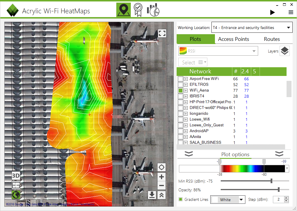This screenshot has width=297, height=211.
Task: Click the network list vertical scrollbar
Action: pos(289,89)
